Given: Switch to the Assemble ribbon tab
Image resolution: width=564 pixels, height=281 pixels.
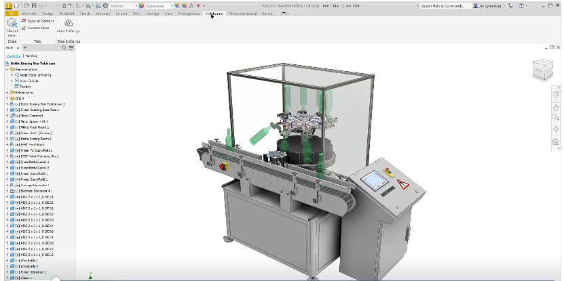Looking at the screenshot, I should [29, 13].
